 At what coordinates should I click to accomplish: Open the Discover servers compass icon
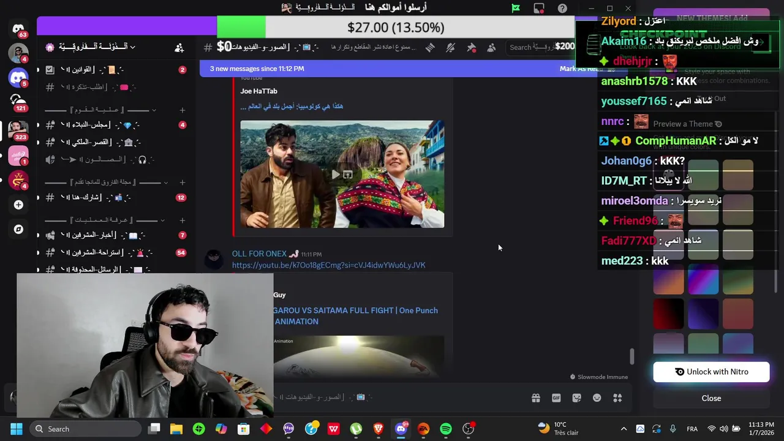pyautogui.click(x=18, y=229)
